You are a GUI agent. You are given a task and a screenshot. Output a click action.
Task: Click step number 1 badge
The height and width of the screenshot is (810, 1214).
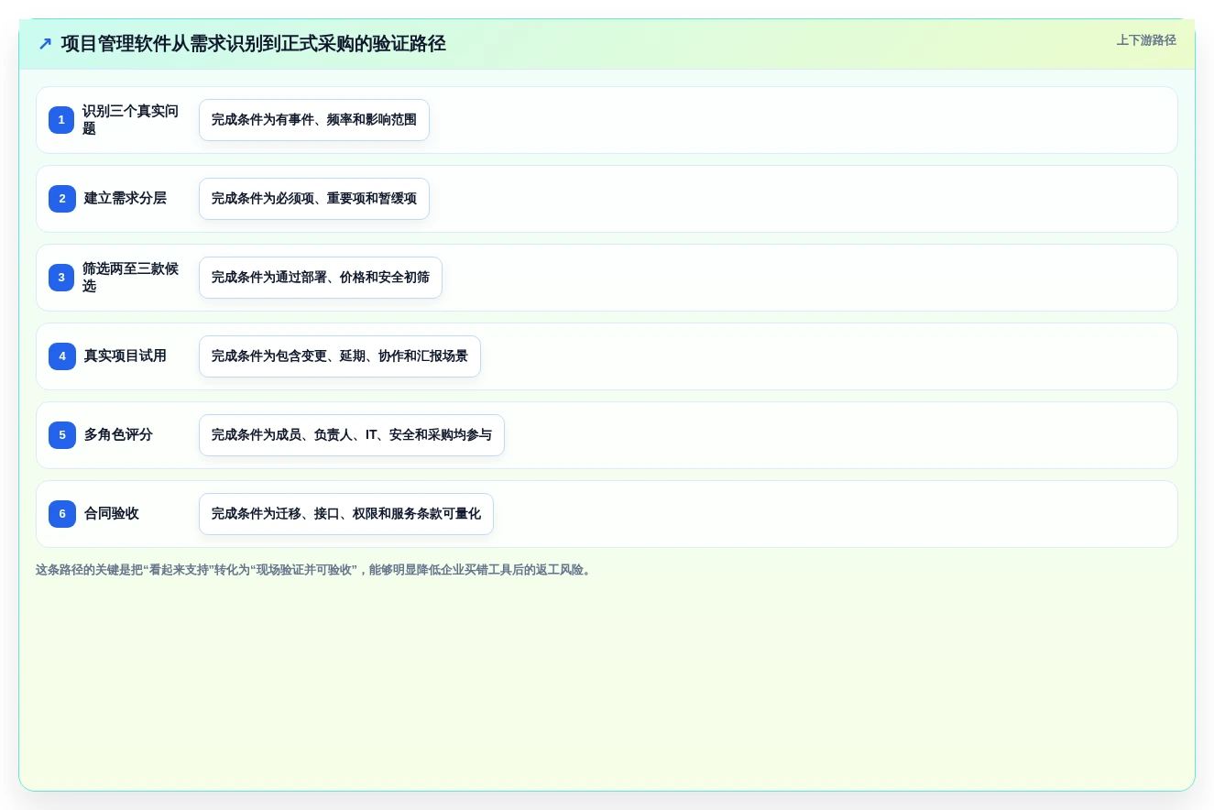point(61,120)
